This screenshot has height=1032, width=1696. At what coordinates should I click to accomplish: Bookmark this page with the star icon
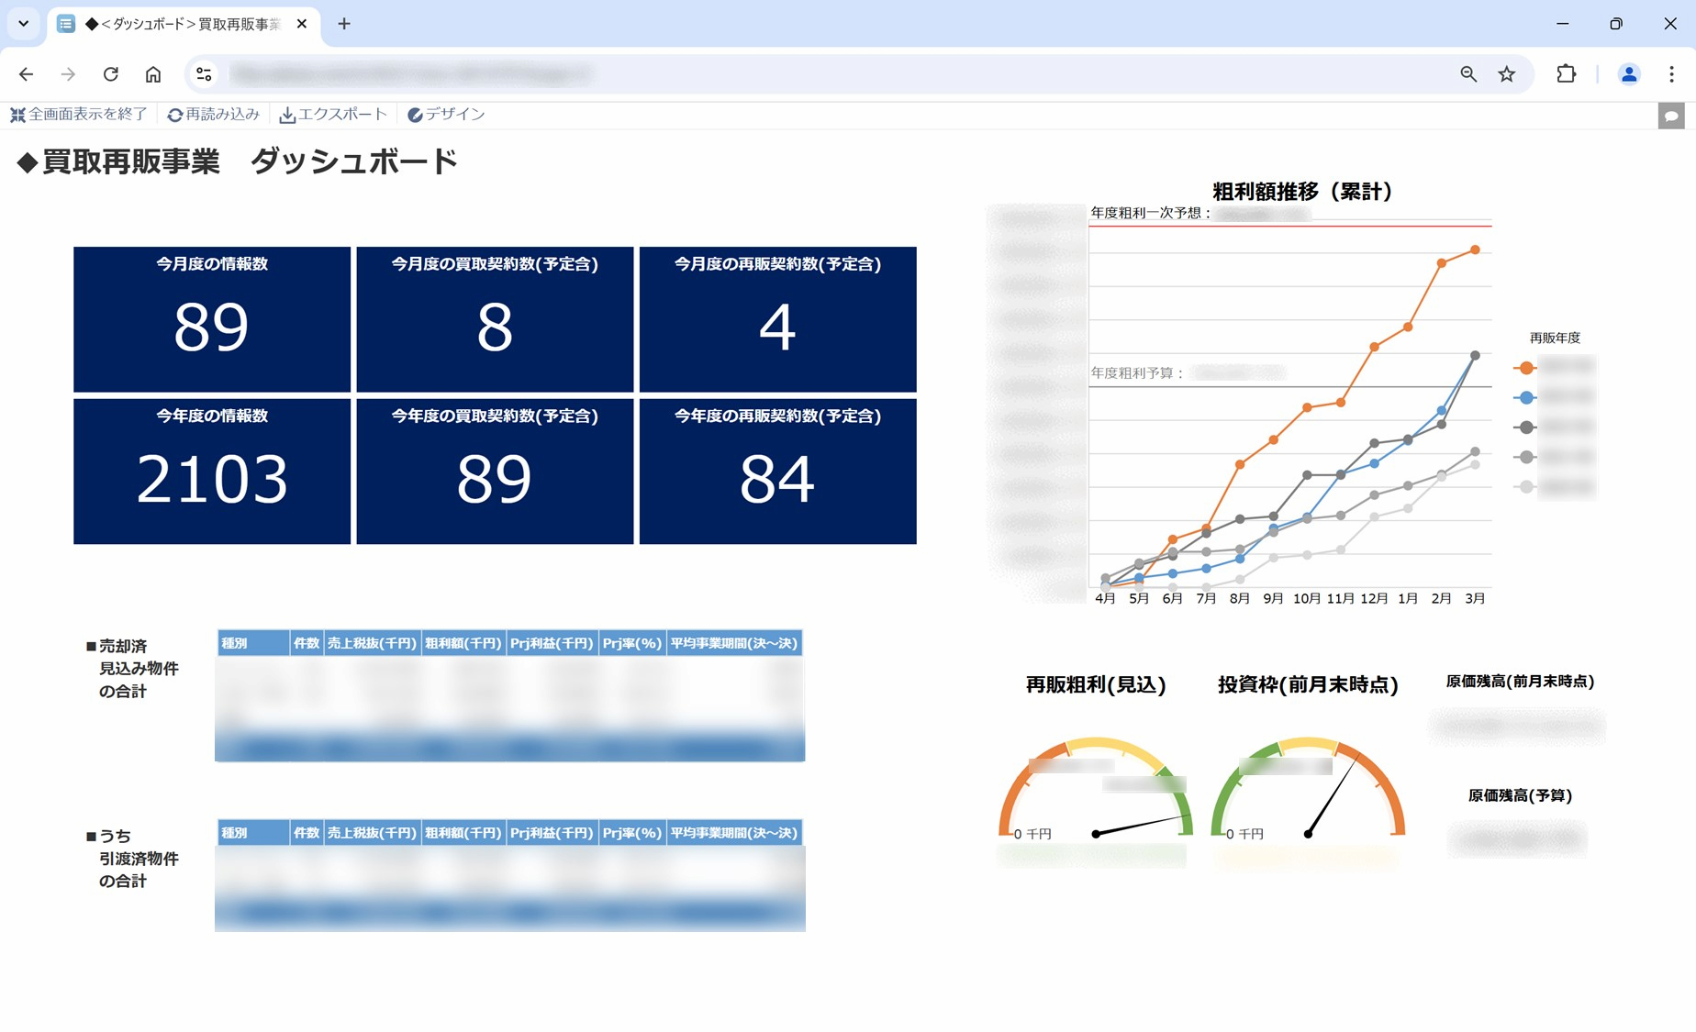(x=1507, y=74)
